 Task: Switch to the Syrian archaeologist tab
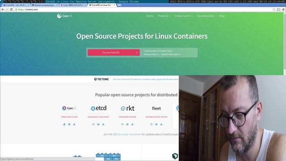(x=44, y=5)
